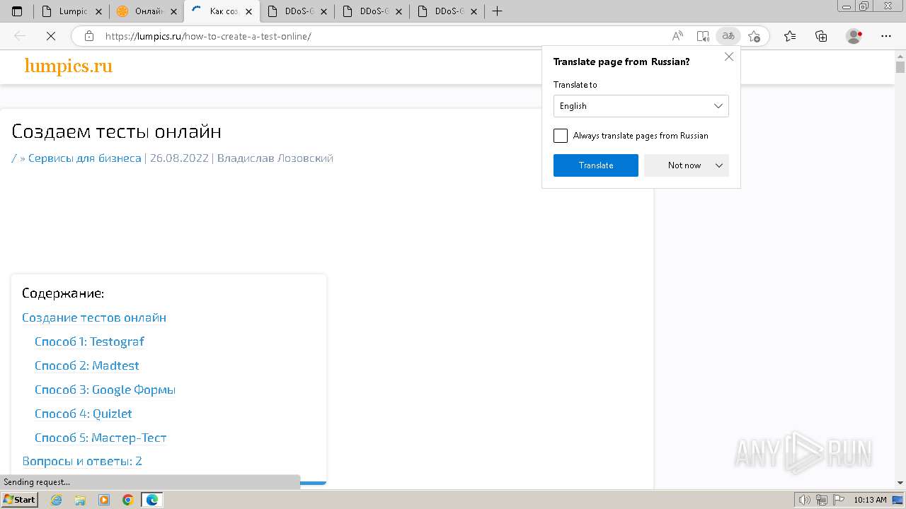Screen dimensions: 906x509
Task: Click the date 26.08.2022
Action: (x=179, y=158)
